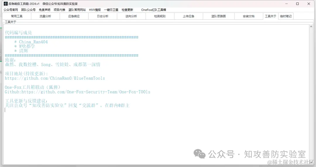Click the 项目地址(持续更新) label
The height and width of the screenshot is (167, 316).
[x=26, y=74]
